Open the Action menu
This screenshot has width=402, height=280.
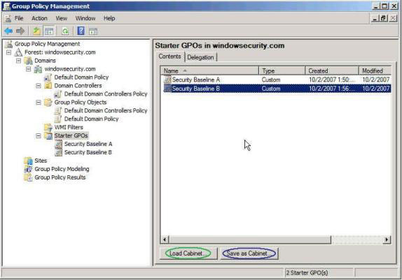click(39, 18)
